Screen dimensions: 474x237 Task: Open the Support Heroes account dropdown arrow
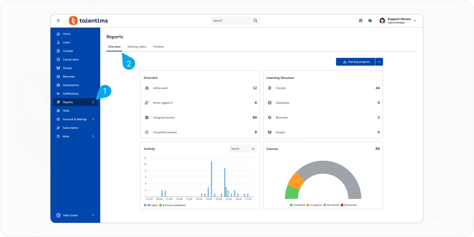(415, 21)
